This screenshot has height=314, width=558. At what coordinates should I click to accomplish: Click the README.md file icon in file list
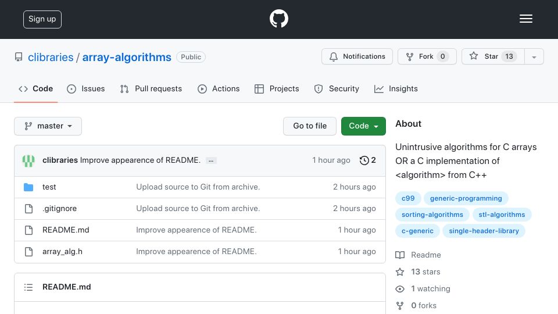coord(28,230)
